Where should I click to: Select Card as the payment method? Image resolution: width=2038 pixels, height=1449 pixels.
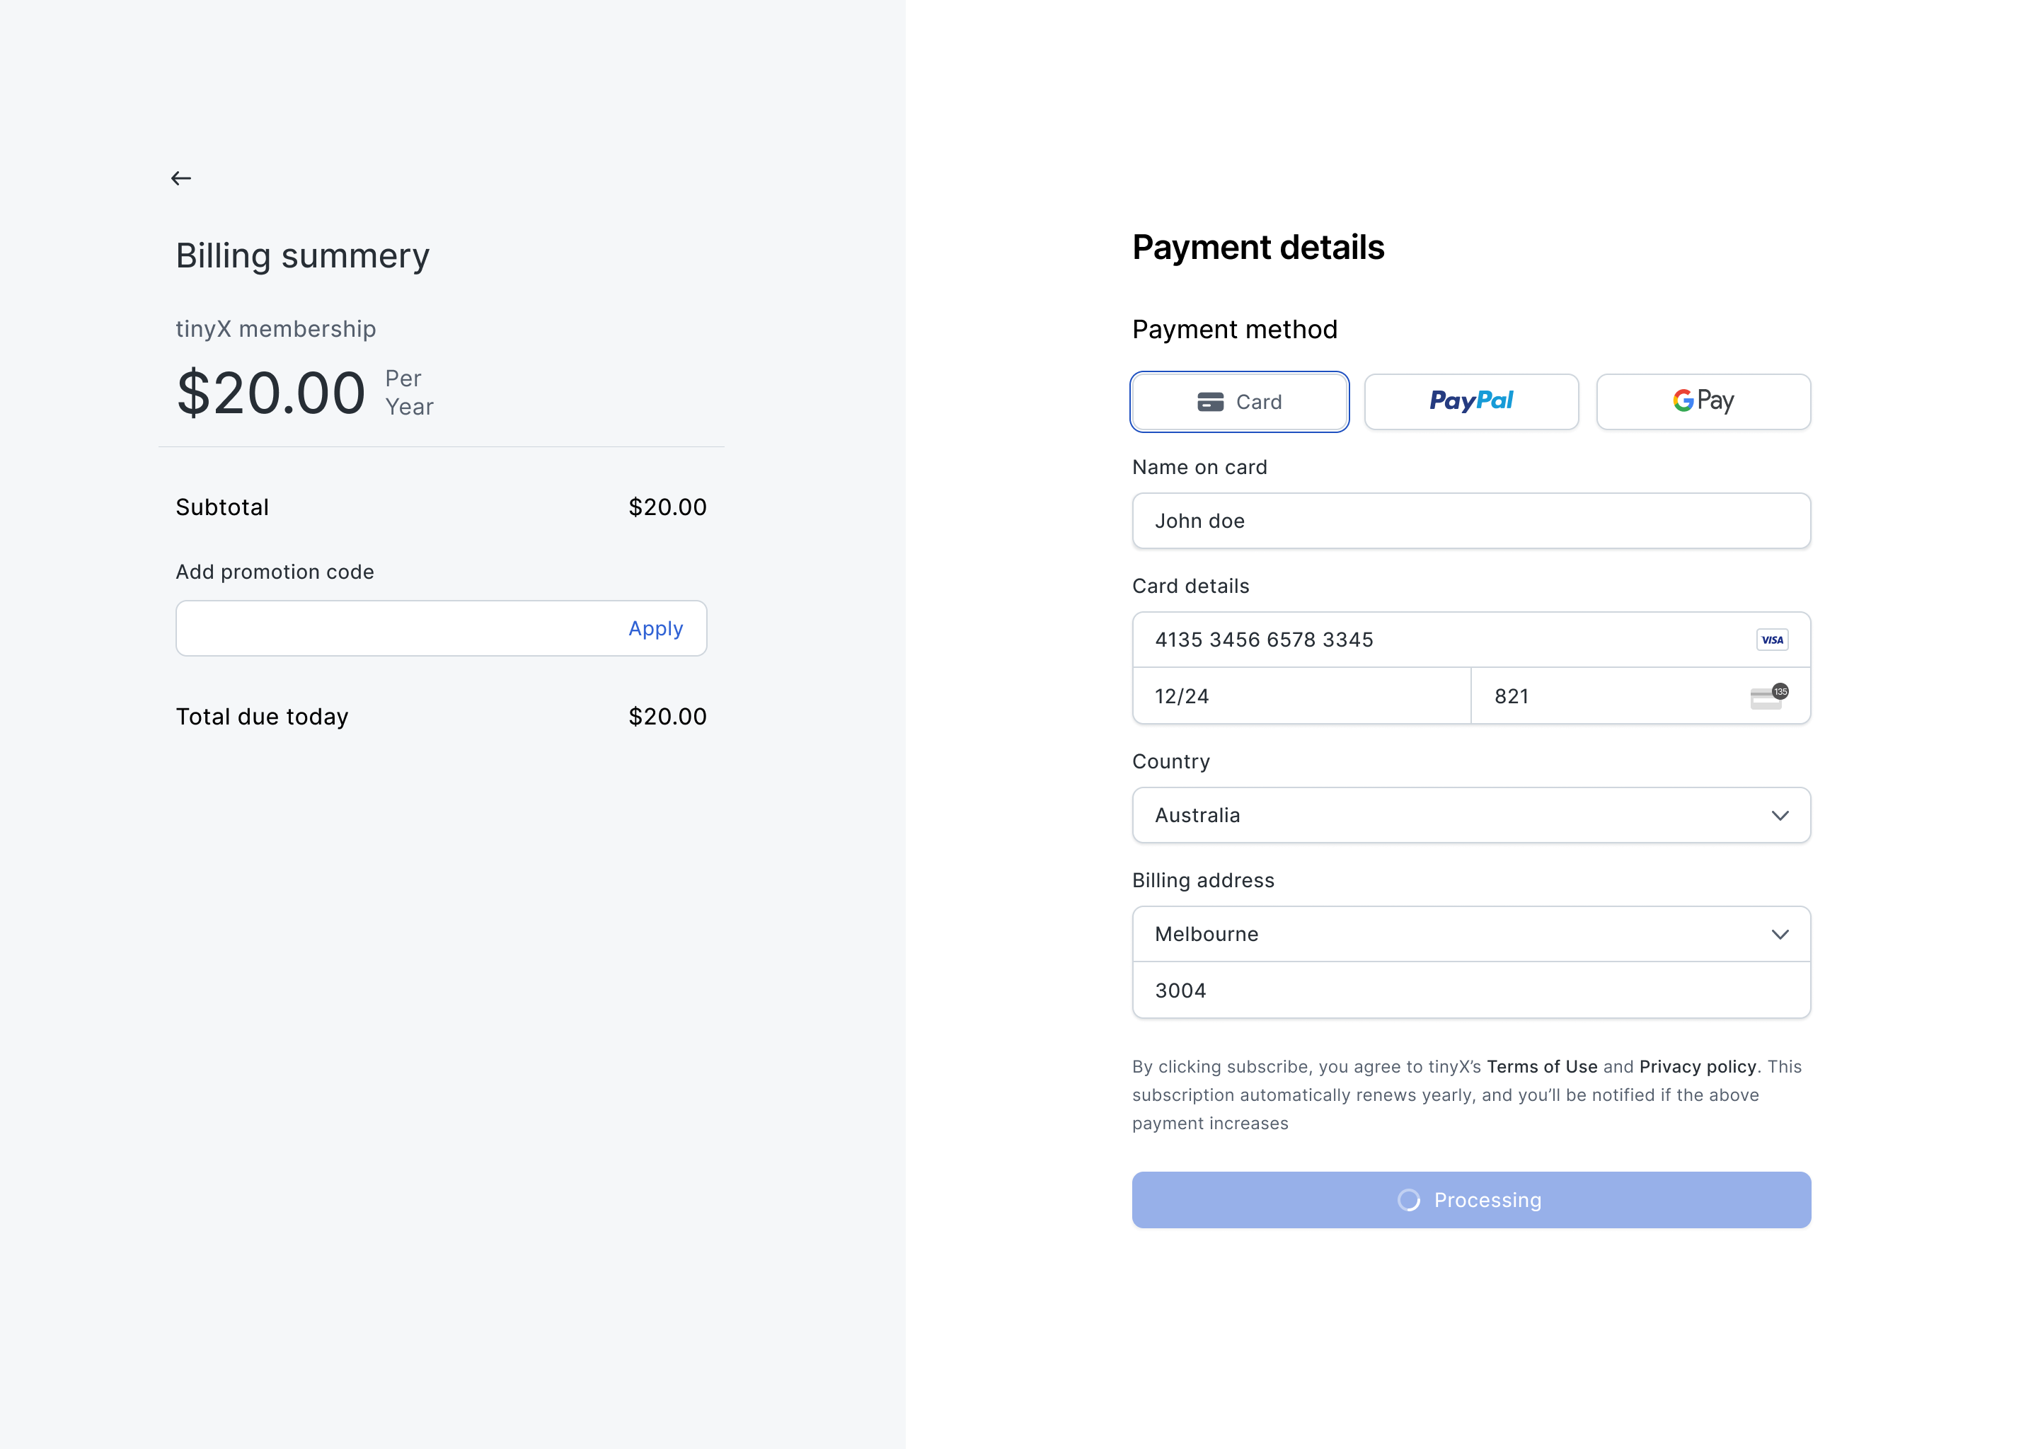click(x=1239, y=400)
